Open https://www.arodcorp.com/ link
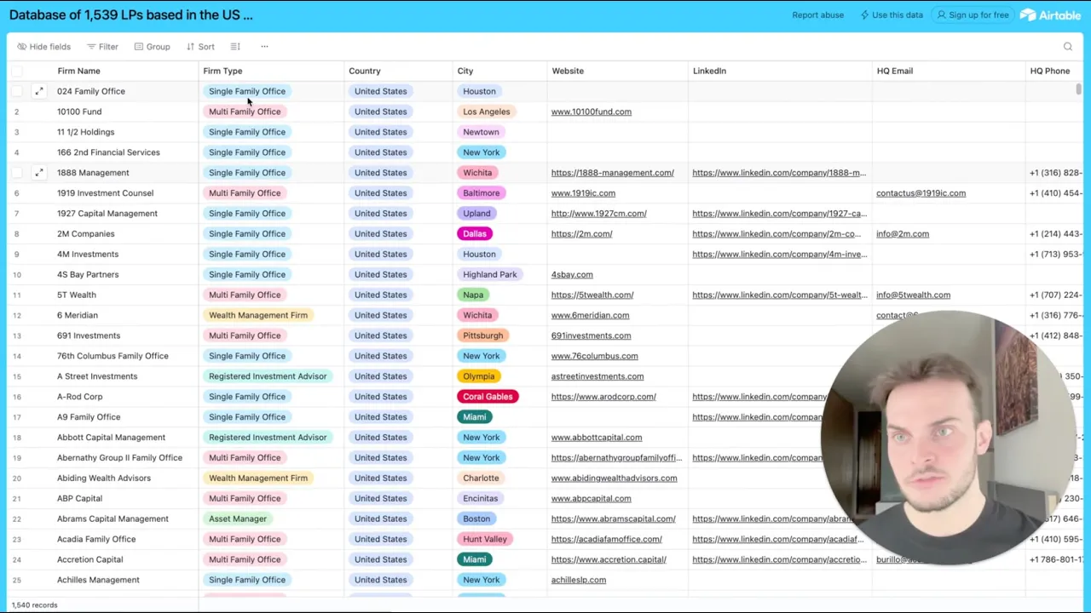Screen dimensions: 1091x613 603,397
